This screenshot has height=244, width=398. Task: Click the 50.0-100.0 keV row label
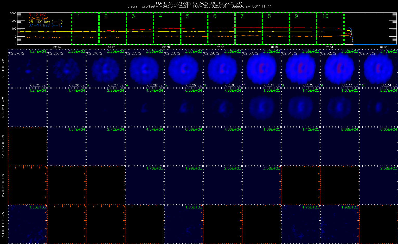(3, 224)
